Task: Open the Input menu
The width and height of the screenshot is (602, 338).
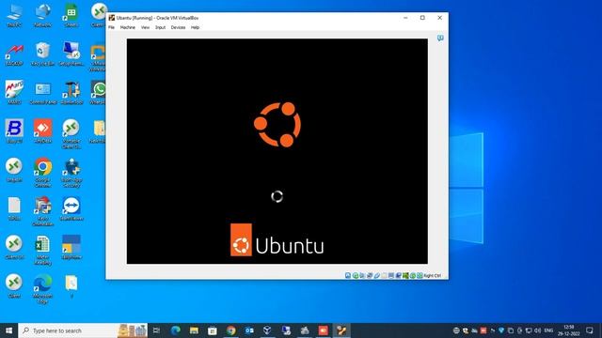Action: 160,27
